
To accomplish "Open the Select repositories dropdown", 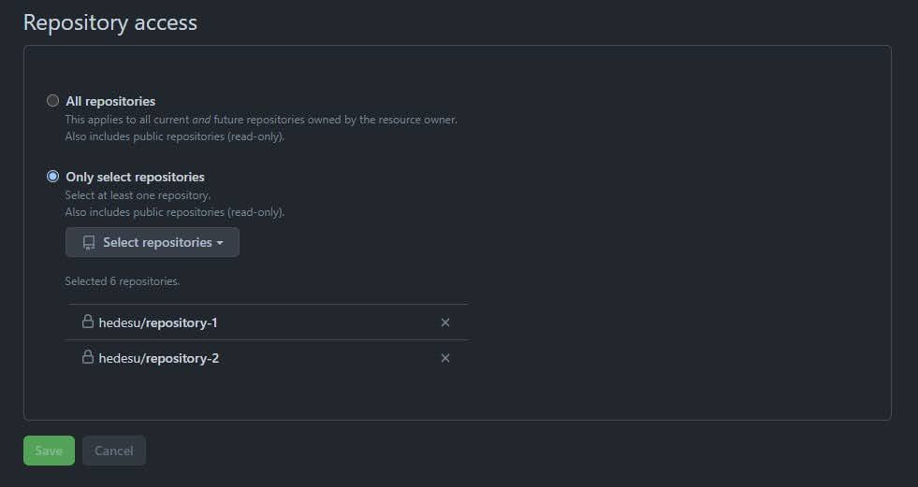I will point(153,242).
